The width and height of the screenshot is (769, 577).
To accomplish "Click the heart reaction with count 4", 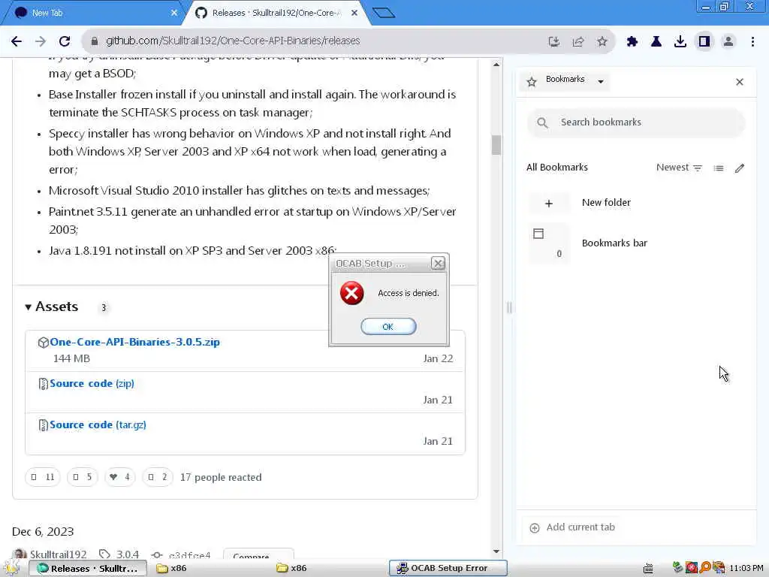I will point(119,477).
